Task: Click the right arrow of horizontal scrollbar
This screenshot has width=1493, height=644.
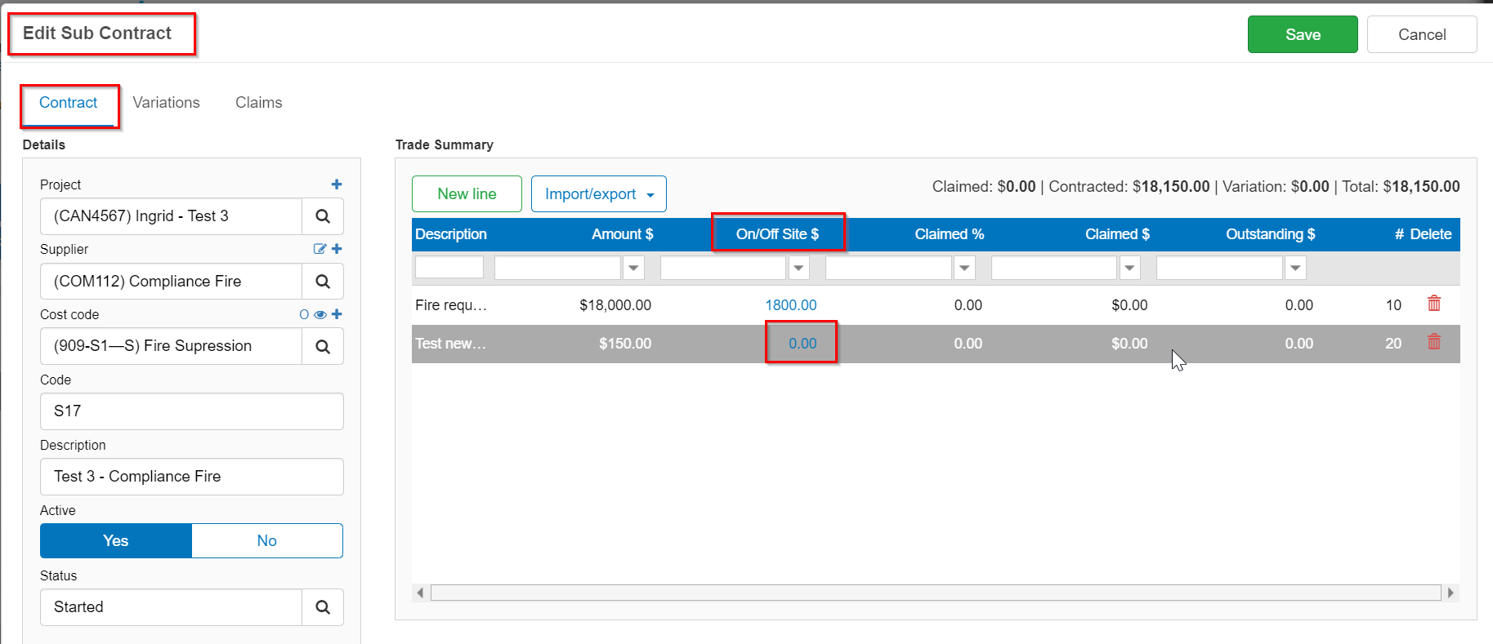Action: [x=1451, y=593]
